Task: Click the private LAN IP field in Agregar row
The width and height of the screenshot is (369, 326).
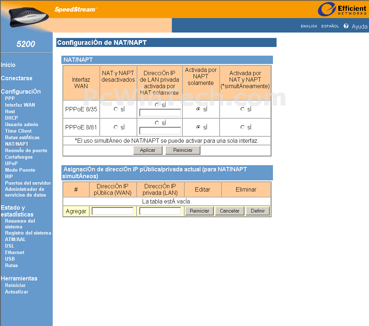Action: (x=160, y=211)
